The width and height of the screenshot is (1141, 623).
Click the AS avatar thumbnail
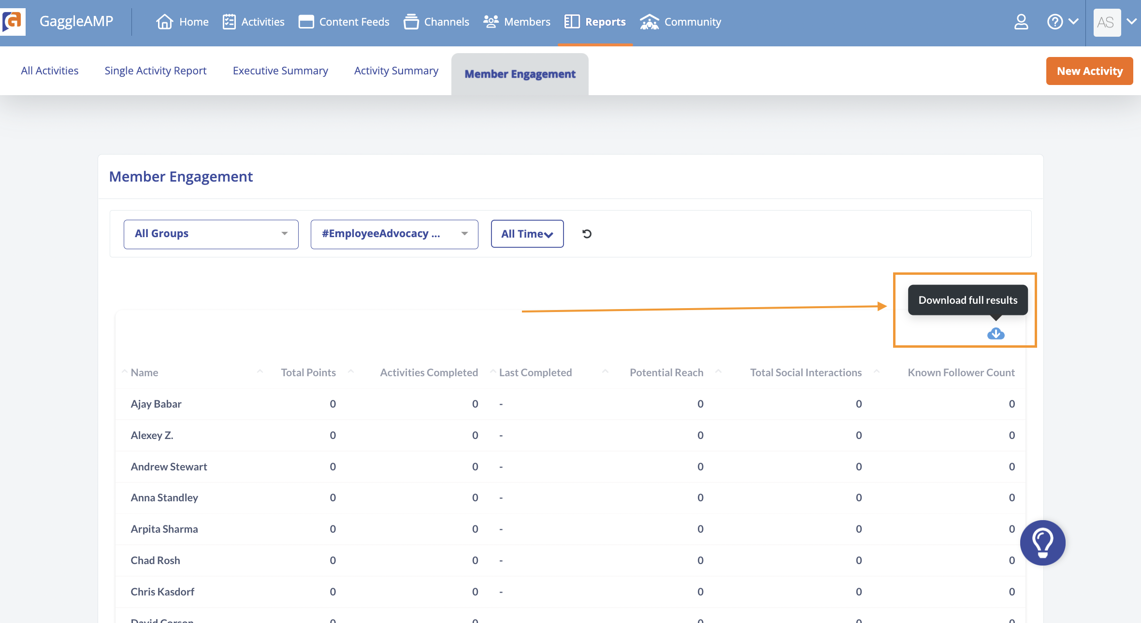pos(1107,22)
